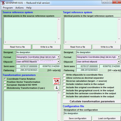Viewport: 121px width, 121px height.
Task: Click inside target identical points text area
Action: (x=91, y=29)
